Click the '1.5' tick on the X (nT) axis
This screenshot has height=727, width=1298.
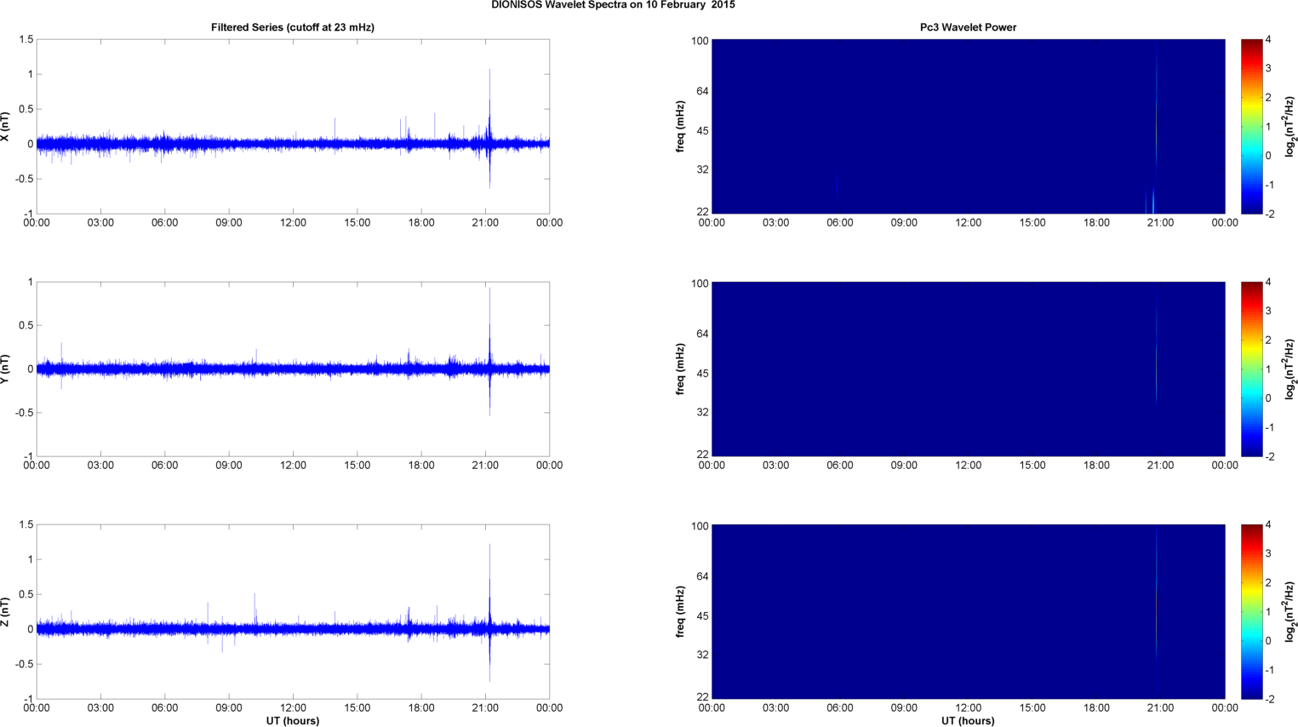click(x=26, y=39)
